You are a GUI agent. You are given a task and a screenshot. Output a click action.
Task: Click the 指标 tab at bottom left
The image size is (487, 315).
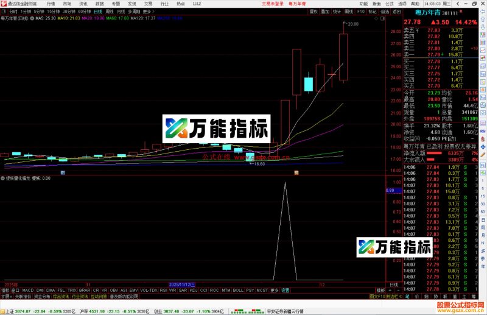pos(5,290)
